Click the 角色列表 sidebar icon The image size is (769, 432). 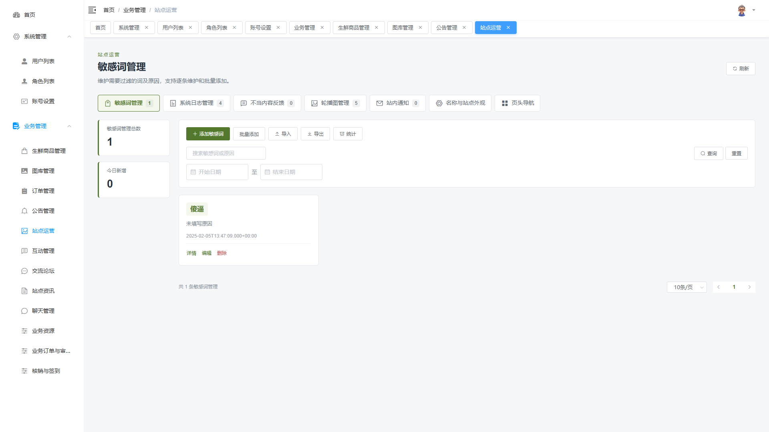[x=24, y=81]
